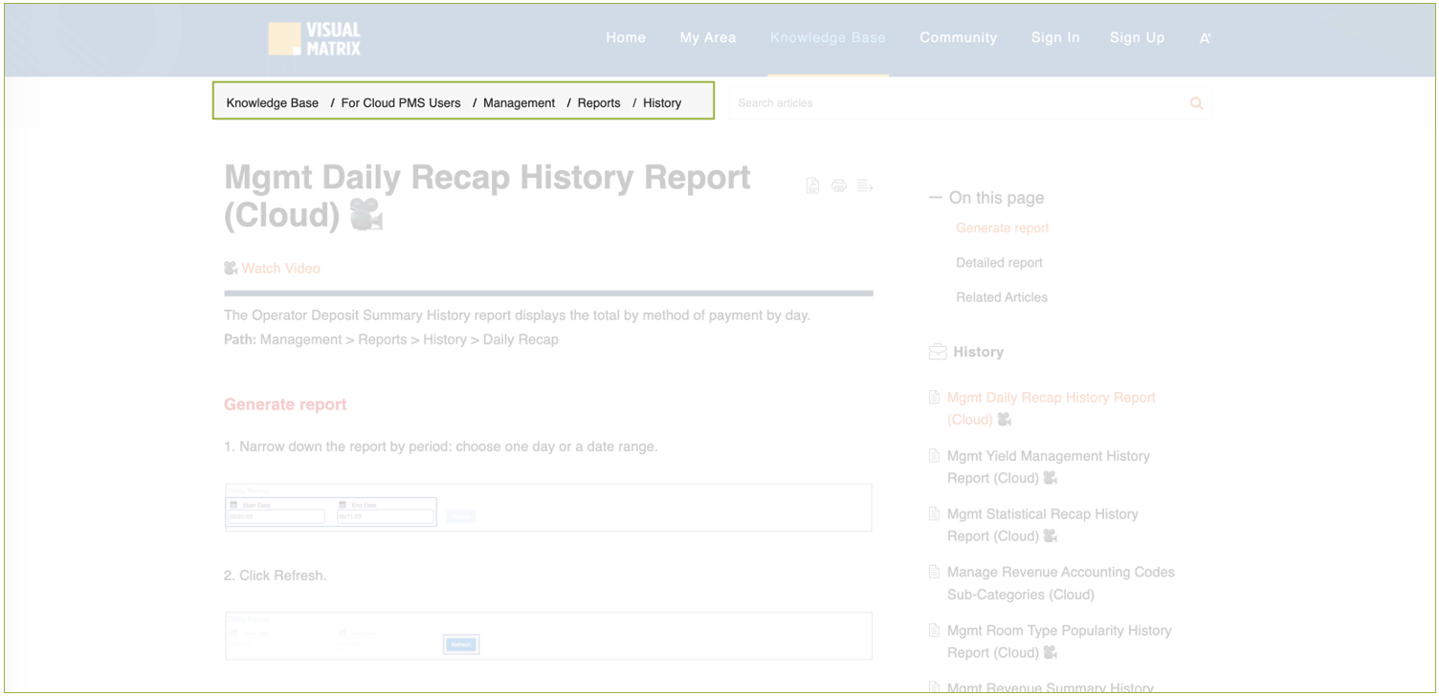The image size is (1439, 696).
Task: Click the font size icon in header
Action: (1205, 39)
